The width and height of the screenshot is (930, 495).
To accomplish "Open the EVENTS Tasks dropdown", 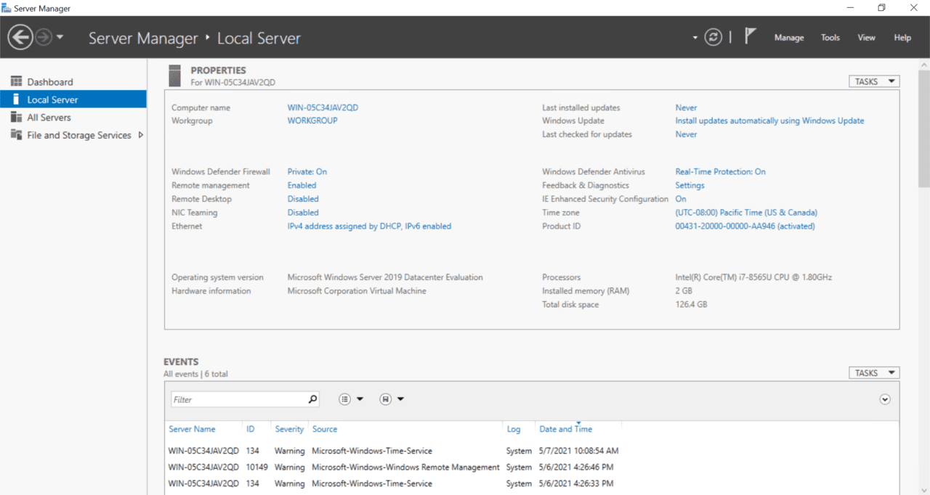I will [x=873, y=372].
